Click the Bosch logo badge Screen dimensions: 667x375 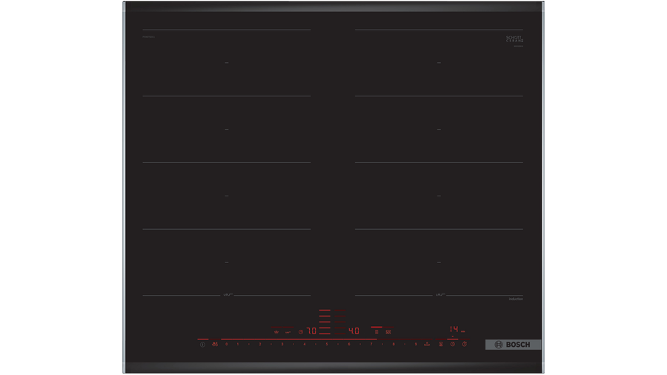coord(513,345)
